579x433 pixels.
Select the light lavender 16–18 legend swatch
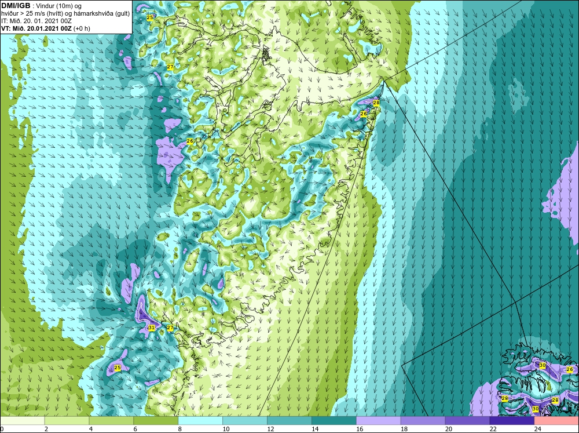click(x=379, y=420)
